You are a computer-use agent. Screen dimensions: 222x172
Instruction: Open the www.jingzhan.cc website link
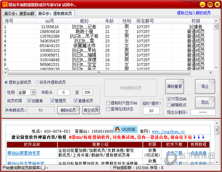[x=168, y=132]
